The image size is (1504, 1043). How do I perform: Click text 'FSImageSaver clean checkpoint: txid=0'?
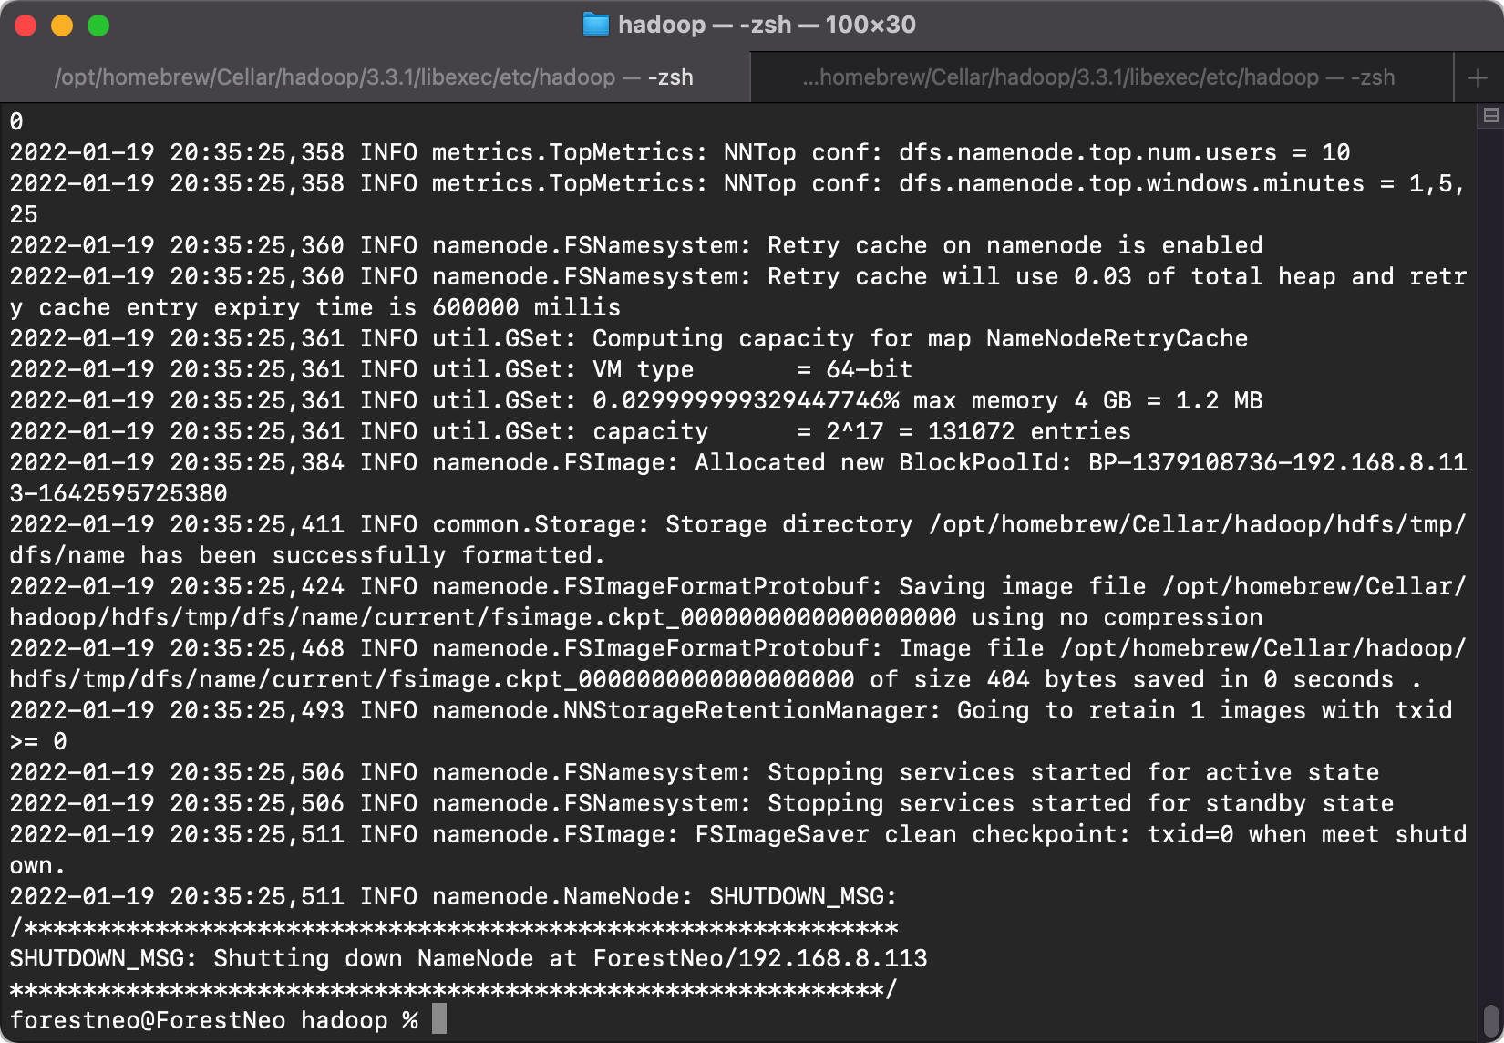964,834
